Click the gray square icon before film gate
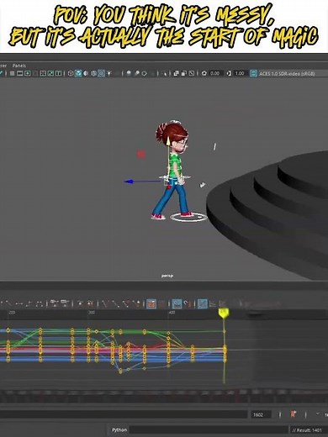 click(x=12, y=73)
